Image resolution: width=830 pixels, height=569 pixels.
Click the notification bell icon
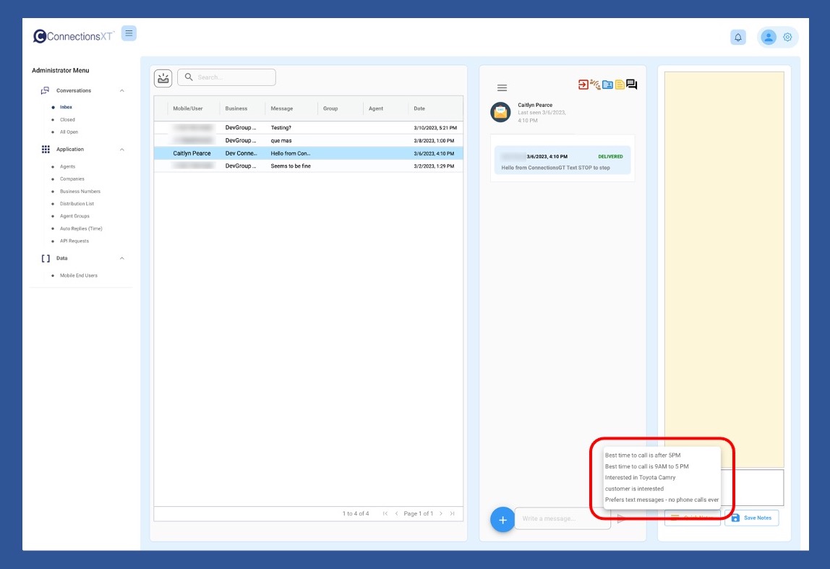[x=737, y=38]
